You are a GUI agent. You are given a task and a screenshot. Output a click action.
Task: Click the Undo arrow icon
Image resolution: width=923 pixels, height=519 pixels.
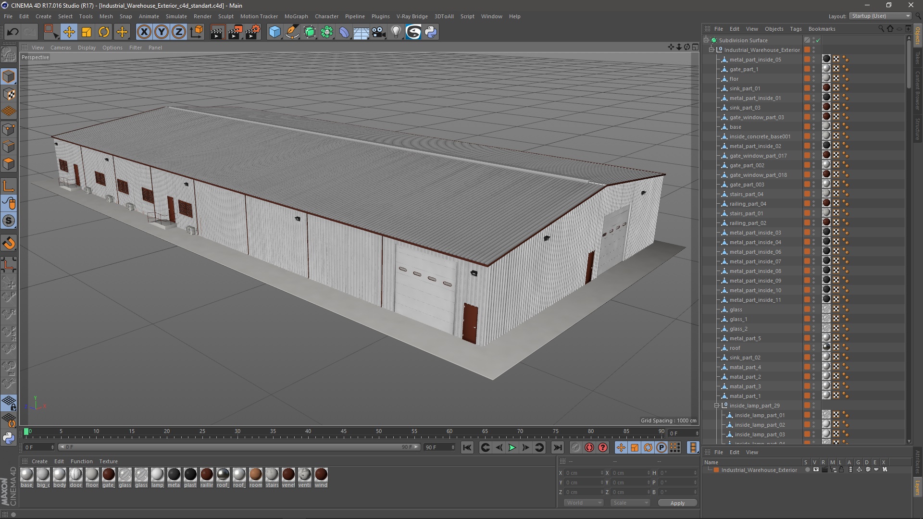pos(12,32)
